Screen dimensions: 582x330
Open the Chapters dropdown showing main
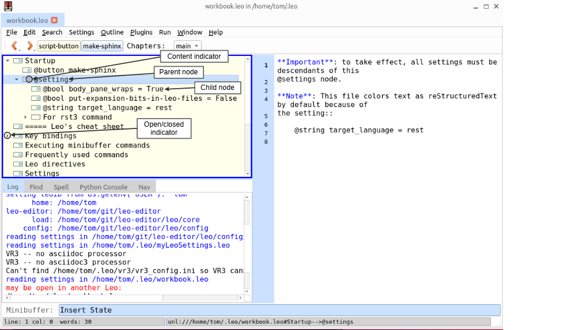[x=187, y=46]
